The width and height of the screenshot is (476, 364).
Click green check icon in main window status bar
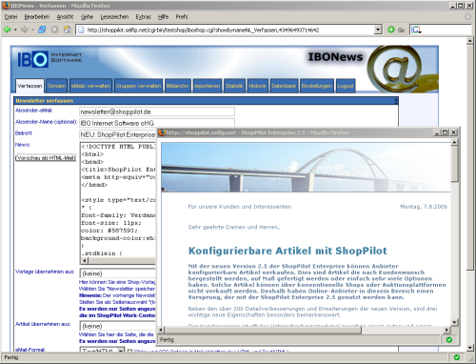click(457, 357)
